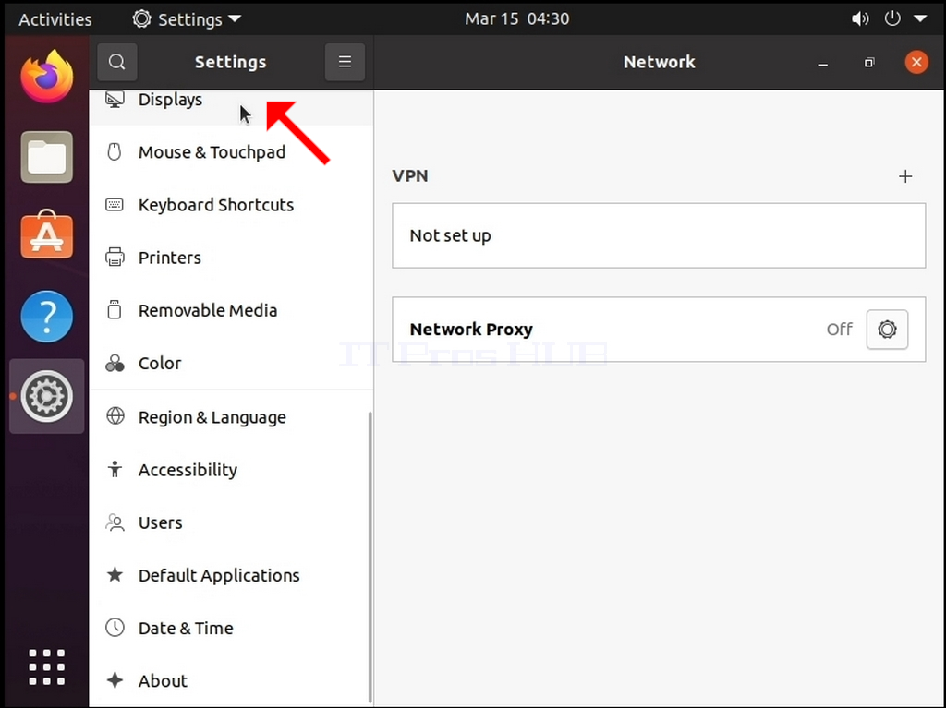Go to Printers panel

pos(231,258)
